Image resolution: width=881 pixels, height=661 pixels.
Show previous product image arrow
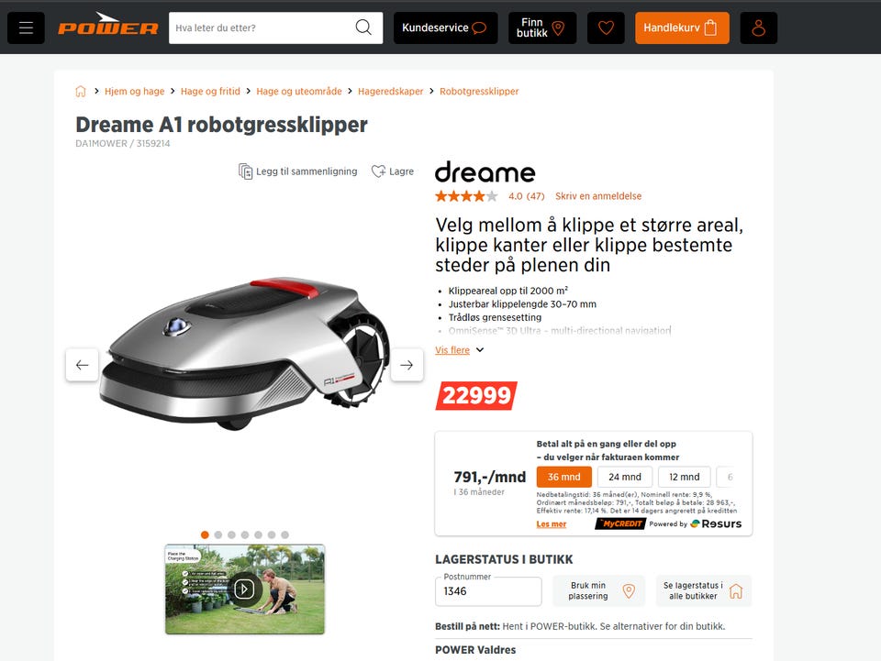click(82, 365)
